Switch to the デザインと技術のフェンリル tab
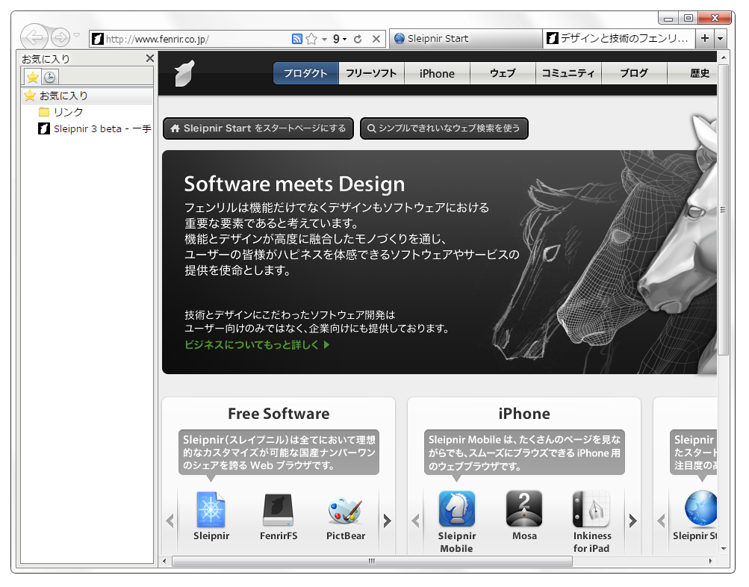 coord(620,38)
